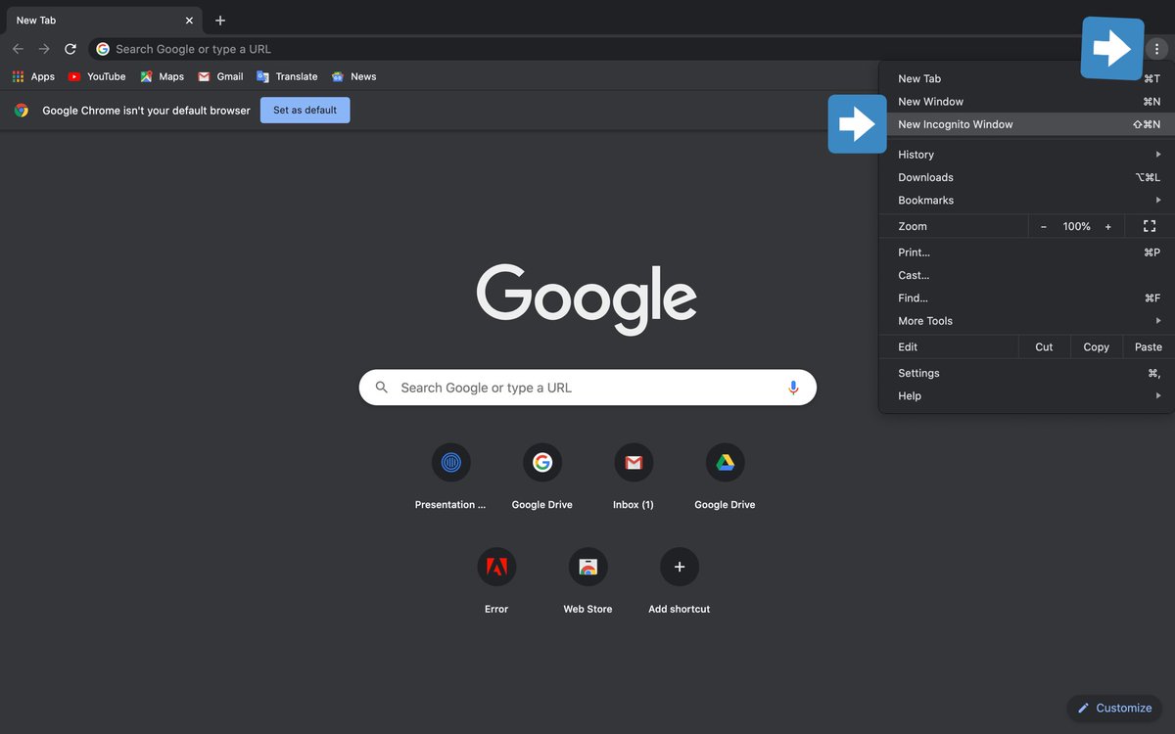This screenshot has width=1175, height=734.
Task: Open the News bookmark
Action: point(353,76)
